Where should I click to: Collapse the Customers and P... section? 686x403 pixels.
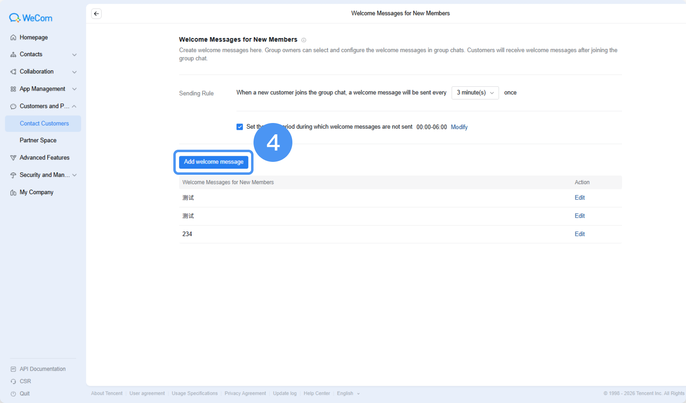(x=75, y=106)
